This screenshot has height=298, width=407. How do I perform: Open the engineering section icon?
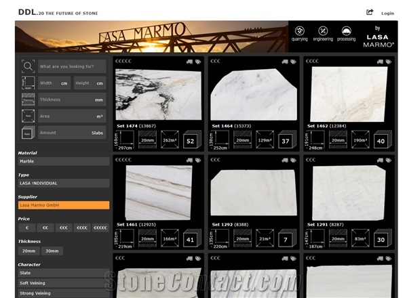click(x=323, y=34)
